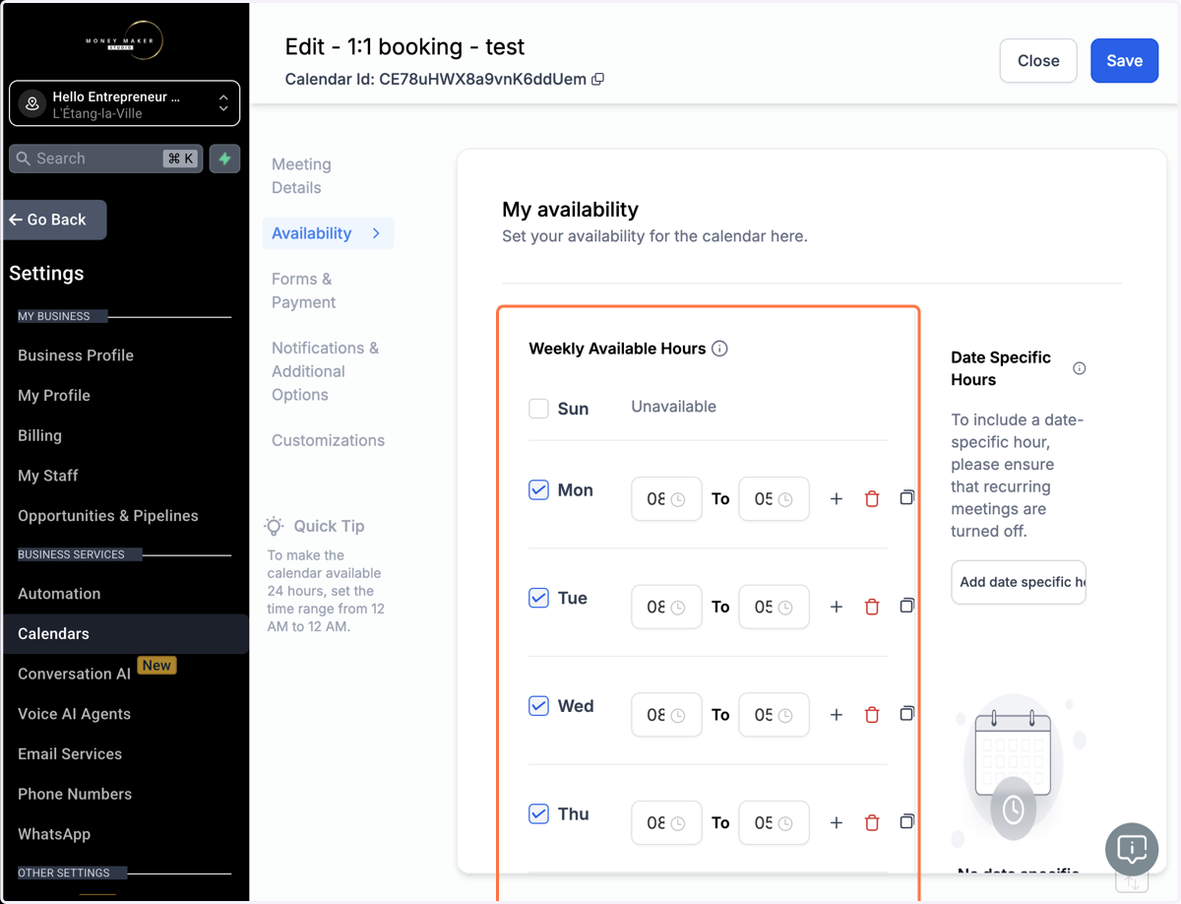Open Mon start time picker
Screen dimensions: 1181x904
click(x=666, y=499)
